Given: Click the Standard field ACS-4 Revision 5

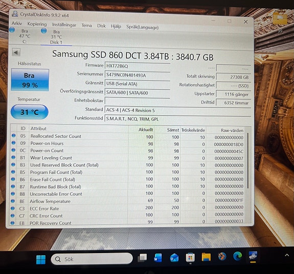Looking at the screenshot, I should click(x=177, y=110).
